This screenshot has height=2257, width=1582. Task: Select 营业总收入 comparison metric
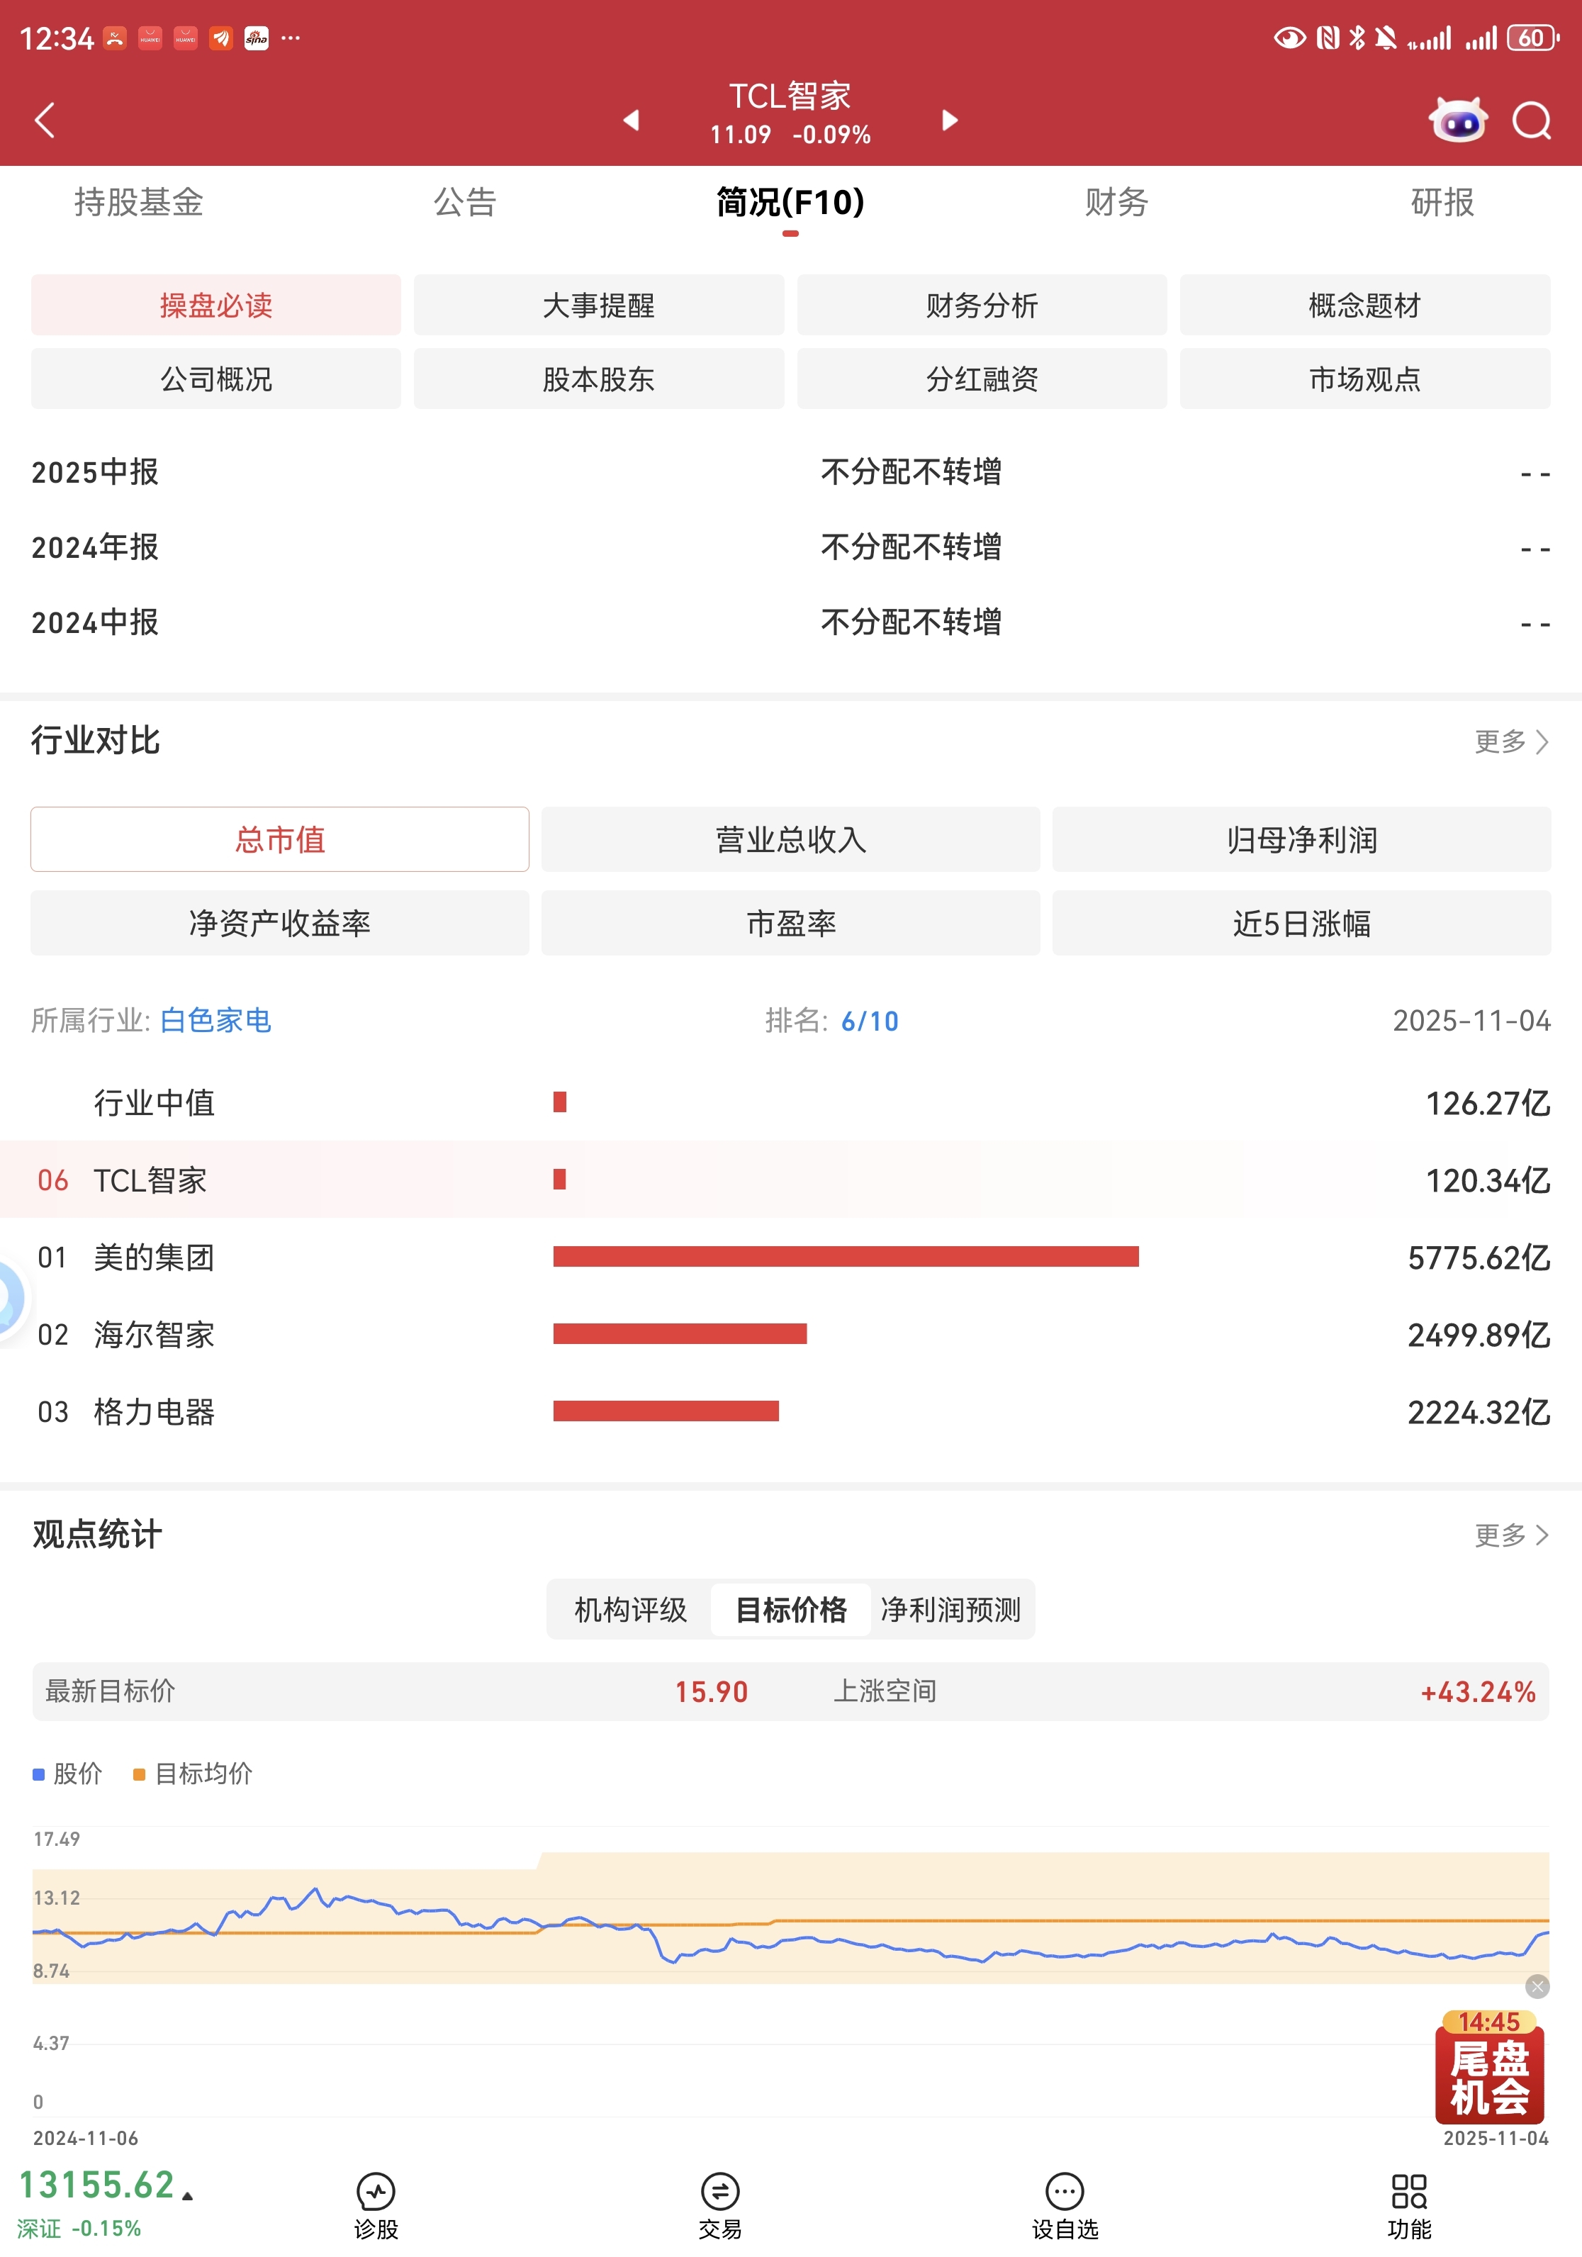click(x=790, y=839)
